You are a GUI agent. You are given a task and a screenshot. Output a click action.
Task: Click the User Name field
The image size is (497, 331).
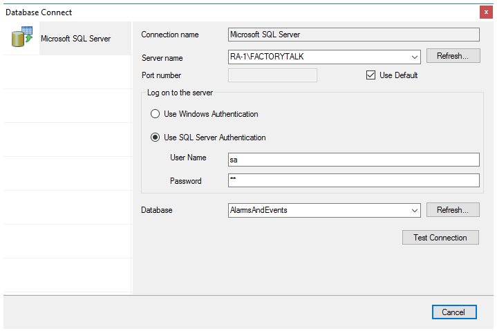pyautogui.click(x=353, y=160)
